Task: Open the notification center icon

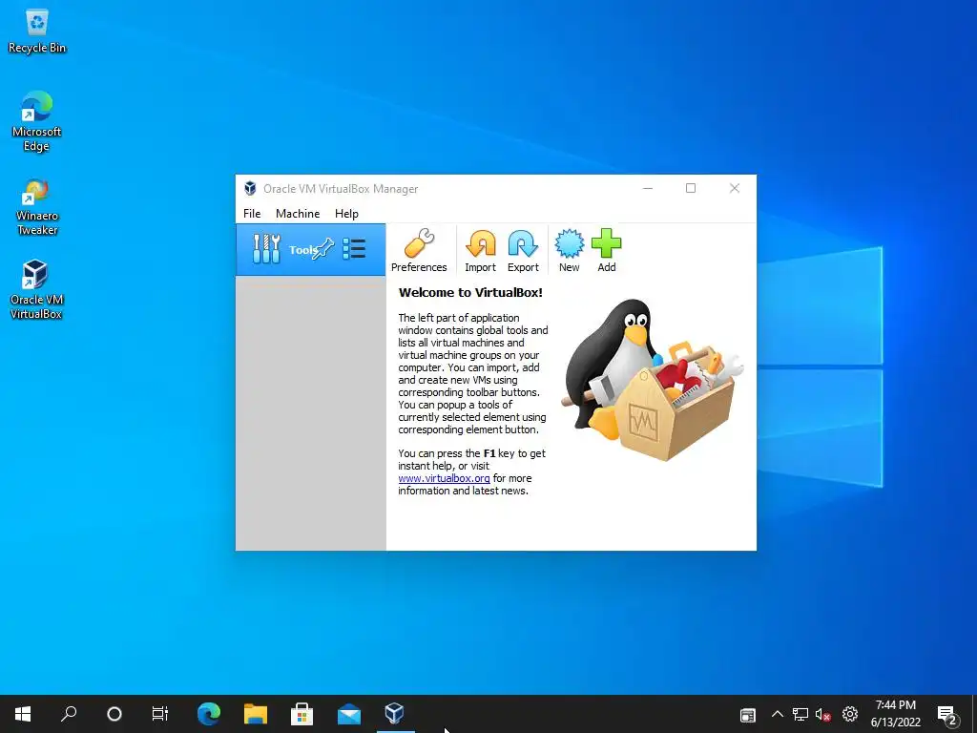Action: [947, 714]
